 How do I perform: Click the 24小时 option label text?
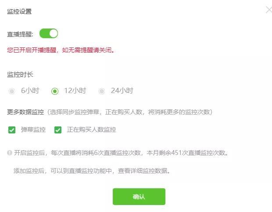[x=122, y=91]
